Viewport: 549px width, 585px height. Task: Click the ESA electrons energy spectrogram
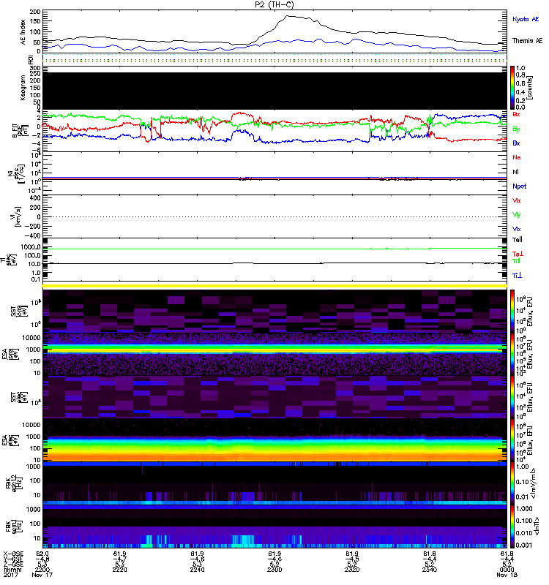coord(274,439)
